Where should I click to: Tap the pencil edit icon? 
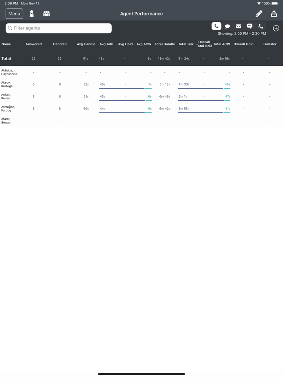click(259, 14)
